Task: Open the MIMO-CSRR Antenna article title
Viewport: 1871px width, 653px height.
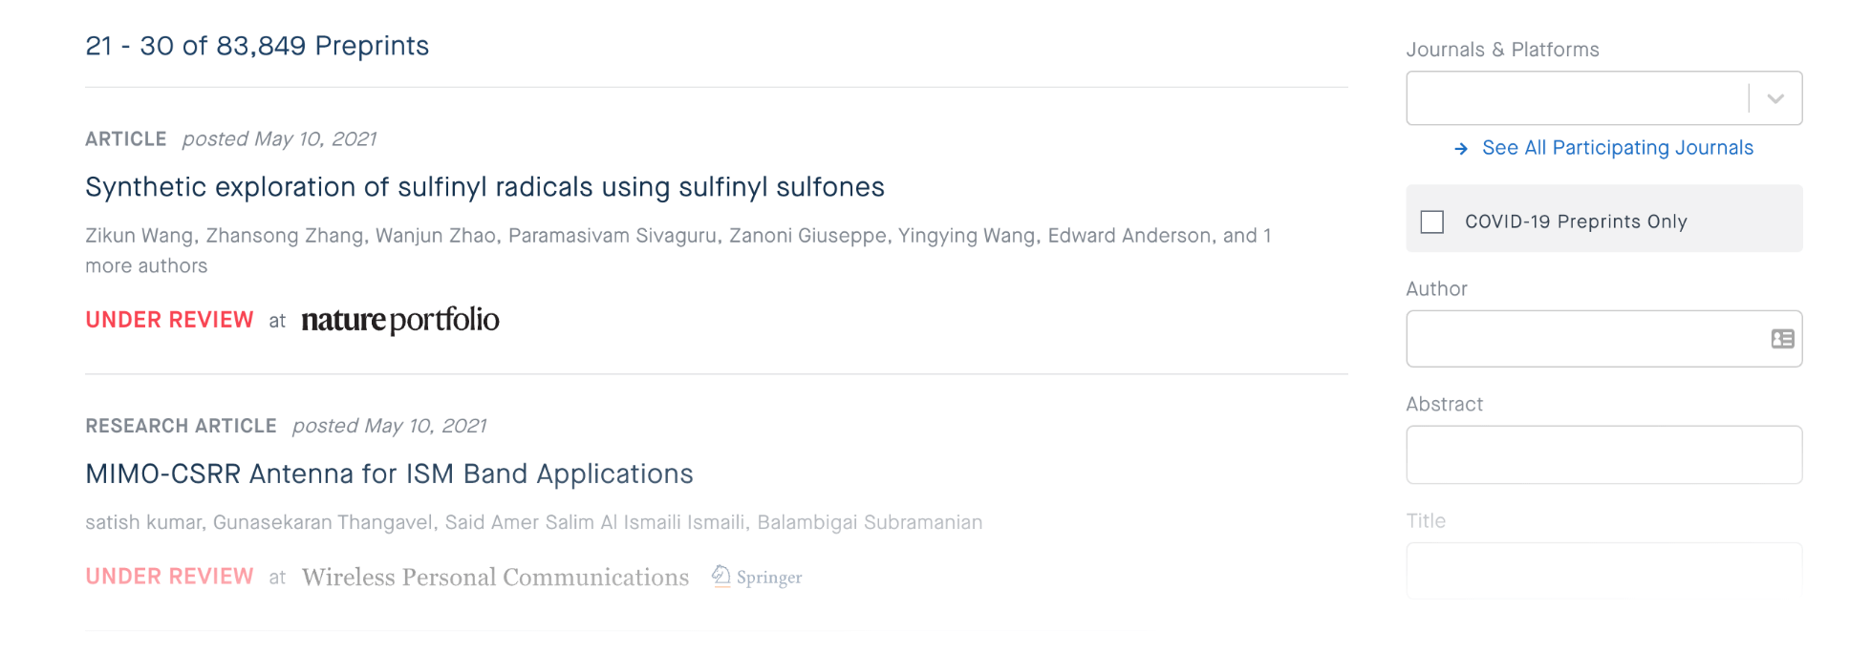Action: [389, 474]
